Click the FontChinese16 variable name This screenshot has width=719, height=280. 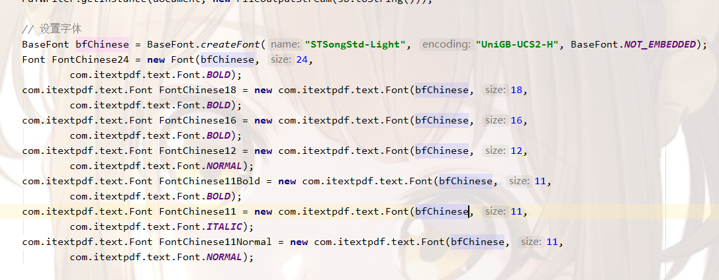click(x=198, y=121)
